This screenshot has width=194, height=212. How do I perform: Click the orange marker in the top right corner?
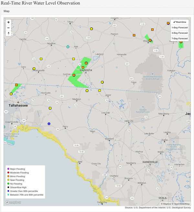168,23
